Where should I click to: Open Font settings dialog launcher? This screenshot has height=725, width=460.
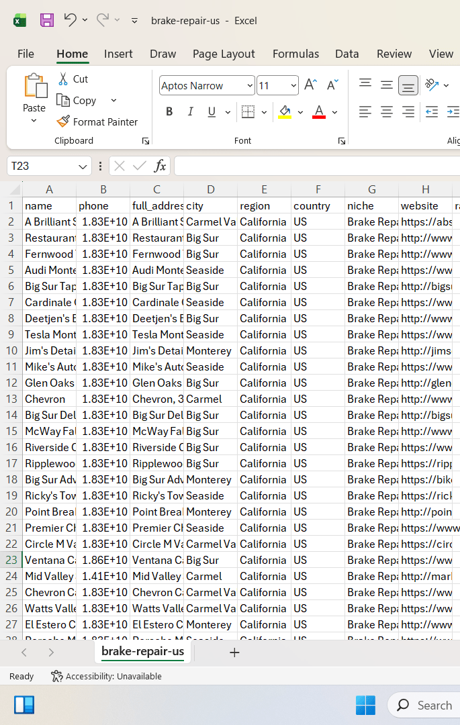tap(342, 141)
